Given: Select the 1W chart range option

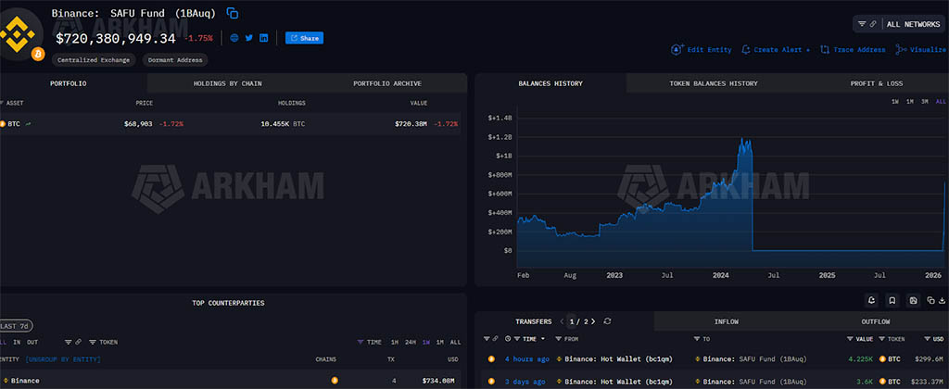Looking at the screenshot, I should (x=894, y=101).
